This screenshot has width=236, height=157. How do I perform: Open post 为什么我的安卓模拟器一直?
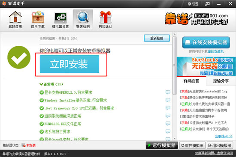click(x=205, y=104)
